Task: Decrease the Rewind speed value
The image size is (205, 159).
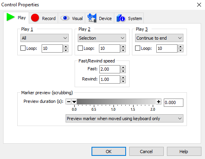Action: 123,81
